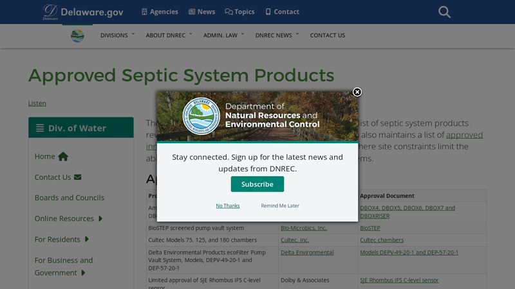Open the search magnifier icon
515x289 pixels.
click(444, 12)
